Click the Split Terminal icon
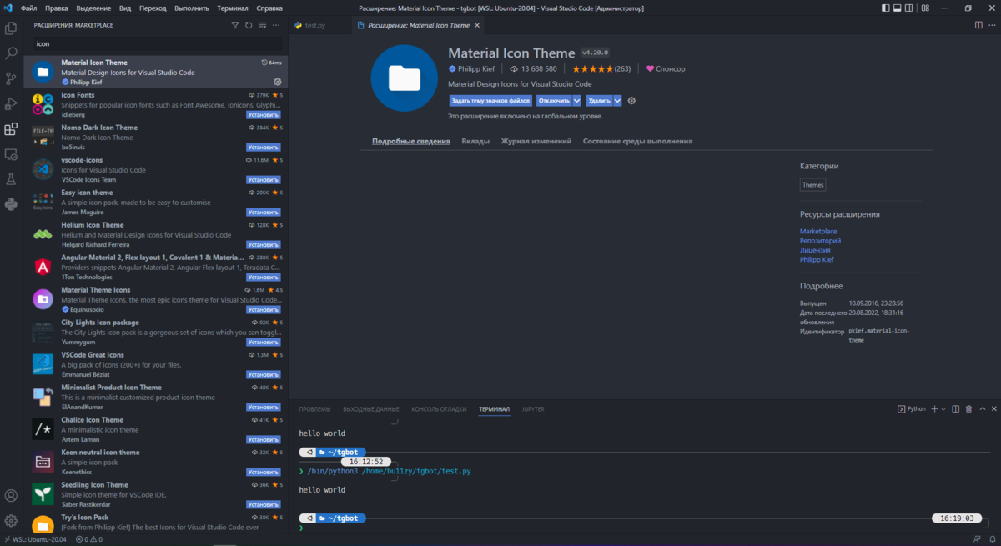Viewport: 1001px width, 546px height. (x=954, y=408)
